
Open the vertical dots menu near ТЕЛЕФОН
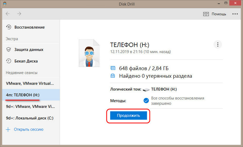(x=218, y=45)
